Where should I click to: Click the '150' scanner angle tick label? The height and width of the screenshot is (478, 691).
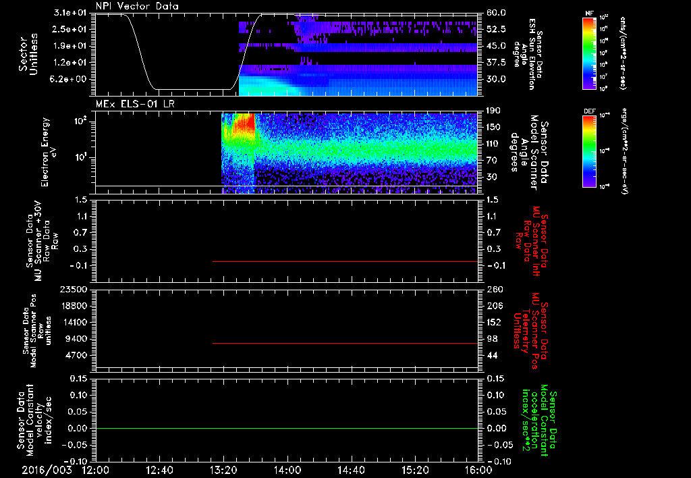click(x=494, y=127)
